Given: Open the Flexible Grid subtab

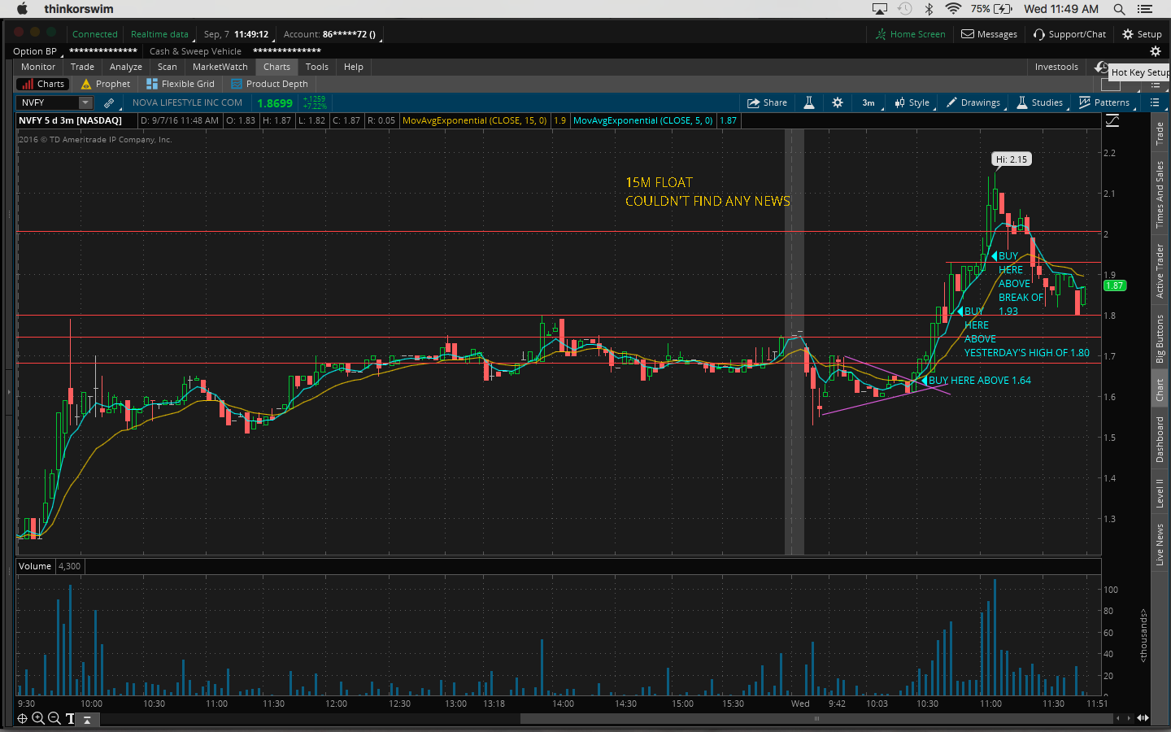Looking at the screenshot, I should [x=180, y=84].
